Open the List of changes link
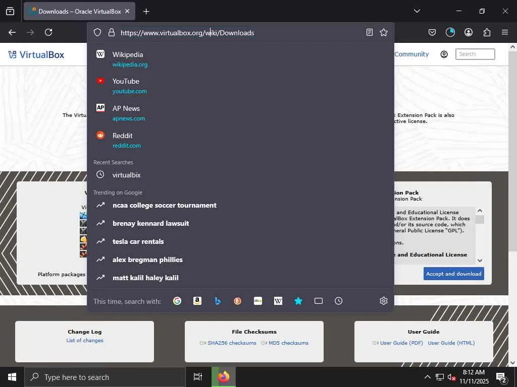The image size is (517, 387). coord(85,340)
